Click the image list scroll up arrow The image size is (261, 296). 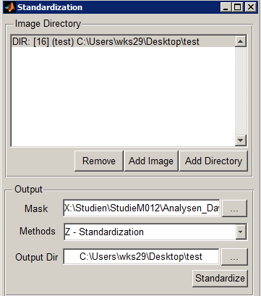[x=241, y=41]
